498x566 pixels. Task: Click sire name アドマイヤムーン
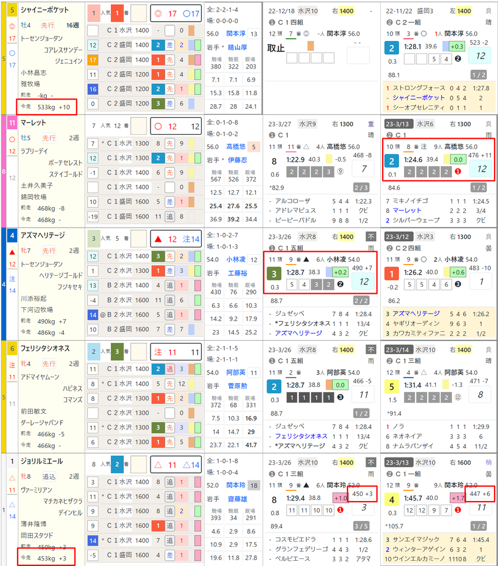tap(40, 377)
